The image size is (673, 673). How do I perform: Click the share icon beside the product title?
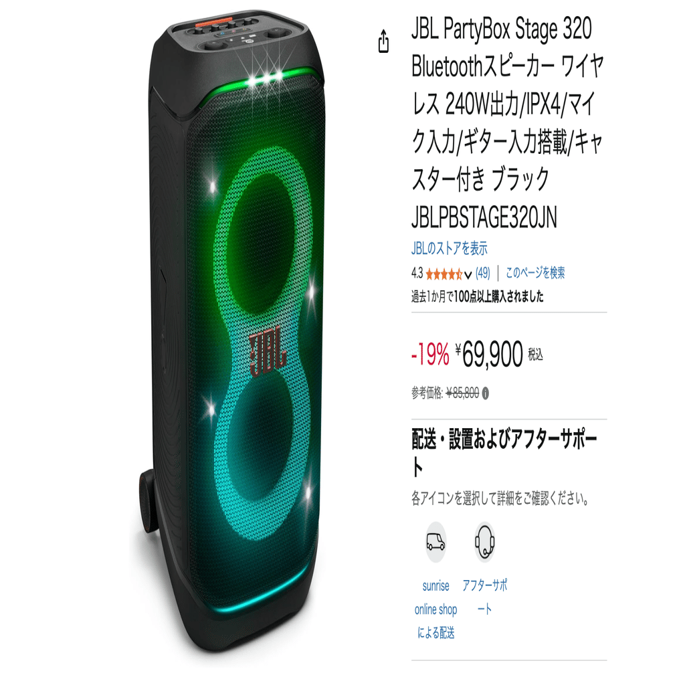383,41
